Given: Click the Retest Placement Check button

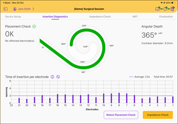Looking at the screenshot, I should 121,115.
